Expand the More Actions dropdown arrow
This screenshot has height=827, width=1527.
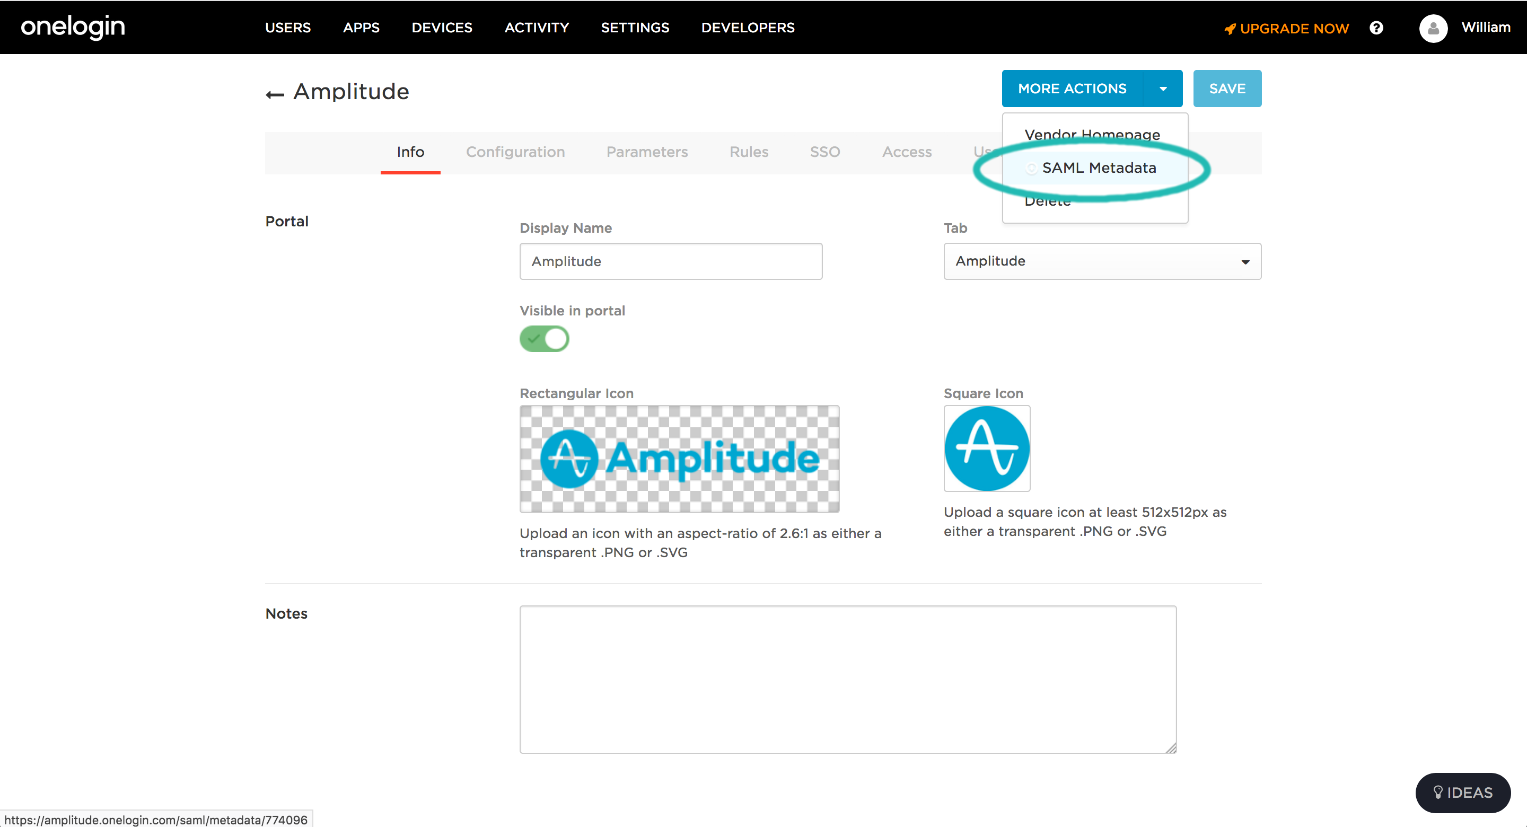pyautogui.click(x=1162, y=89)
